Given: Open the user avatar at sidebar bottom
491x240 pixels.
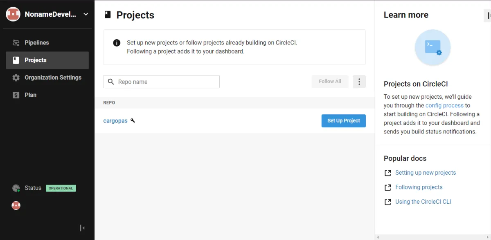Looking at the screenshot, I should tap(16, 206).
